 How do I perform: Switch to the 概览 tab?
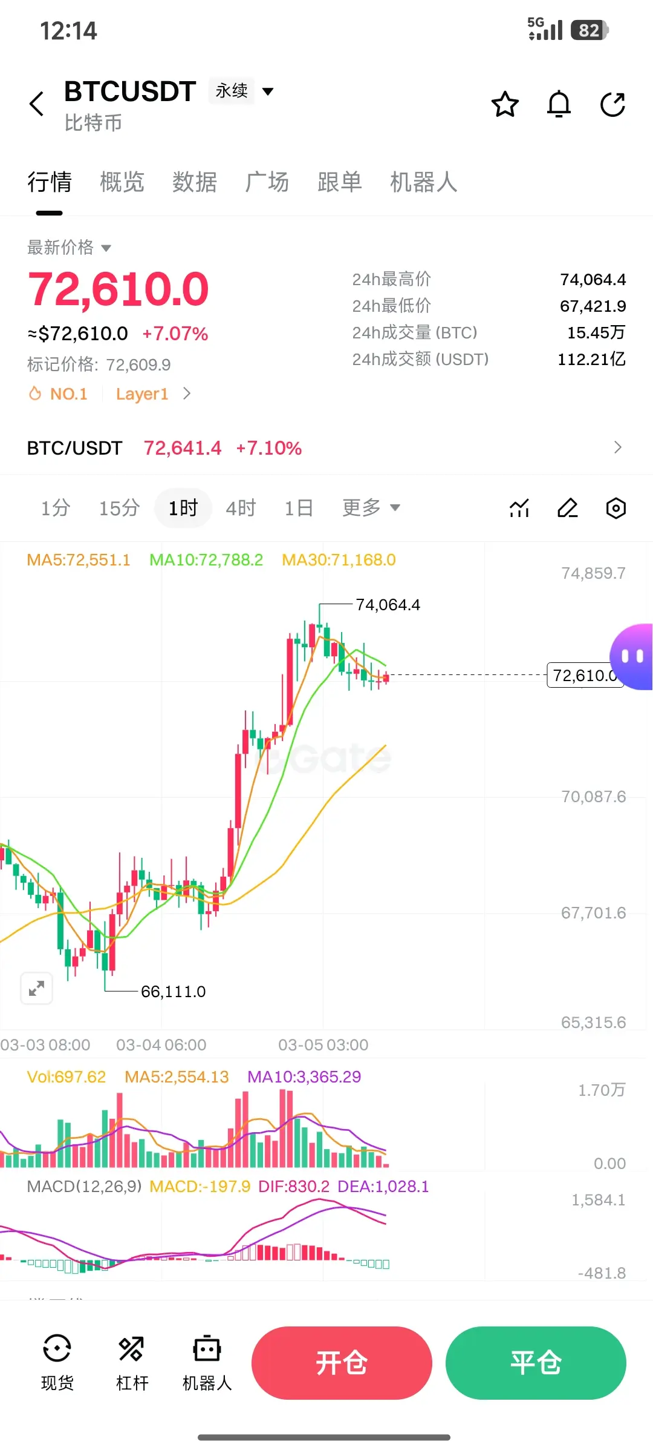pos(122,182)
